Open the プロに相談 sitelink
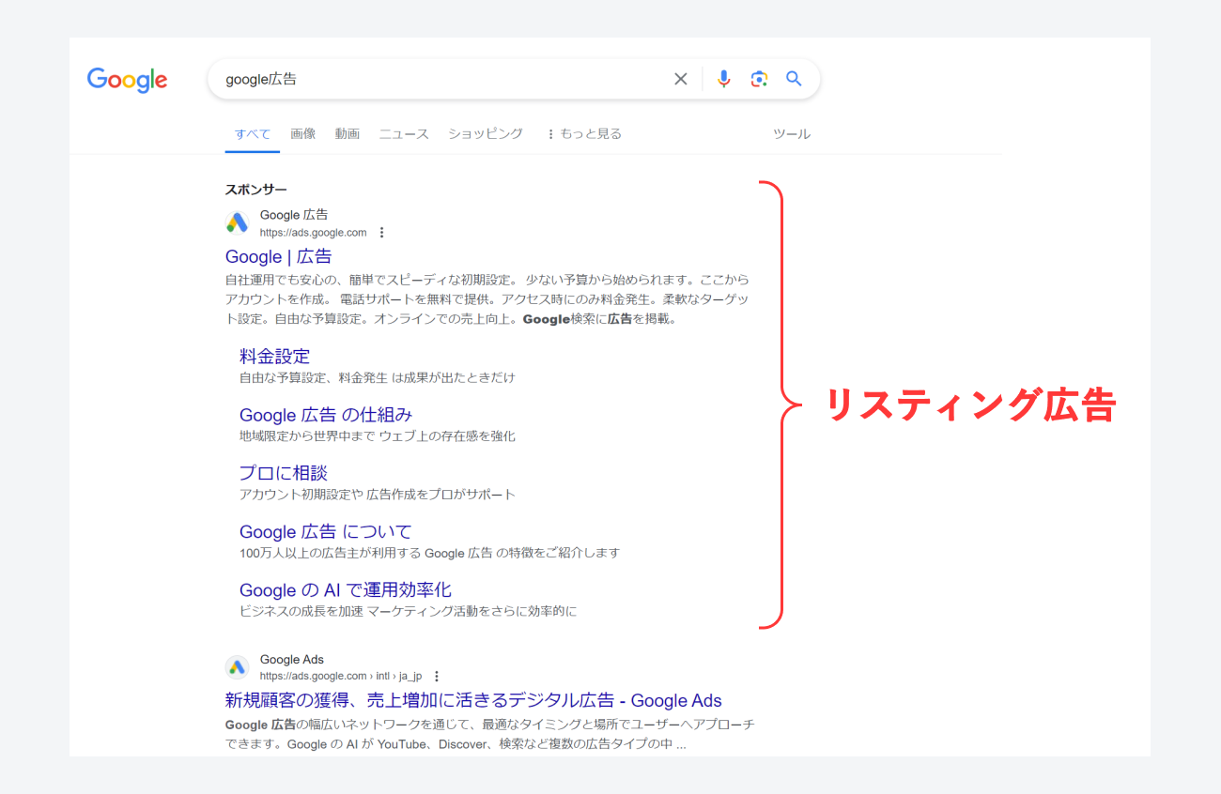 pyautogui.click(x=284, y=473)
